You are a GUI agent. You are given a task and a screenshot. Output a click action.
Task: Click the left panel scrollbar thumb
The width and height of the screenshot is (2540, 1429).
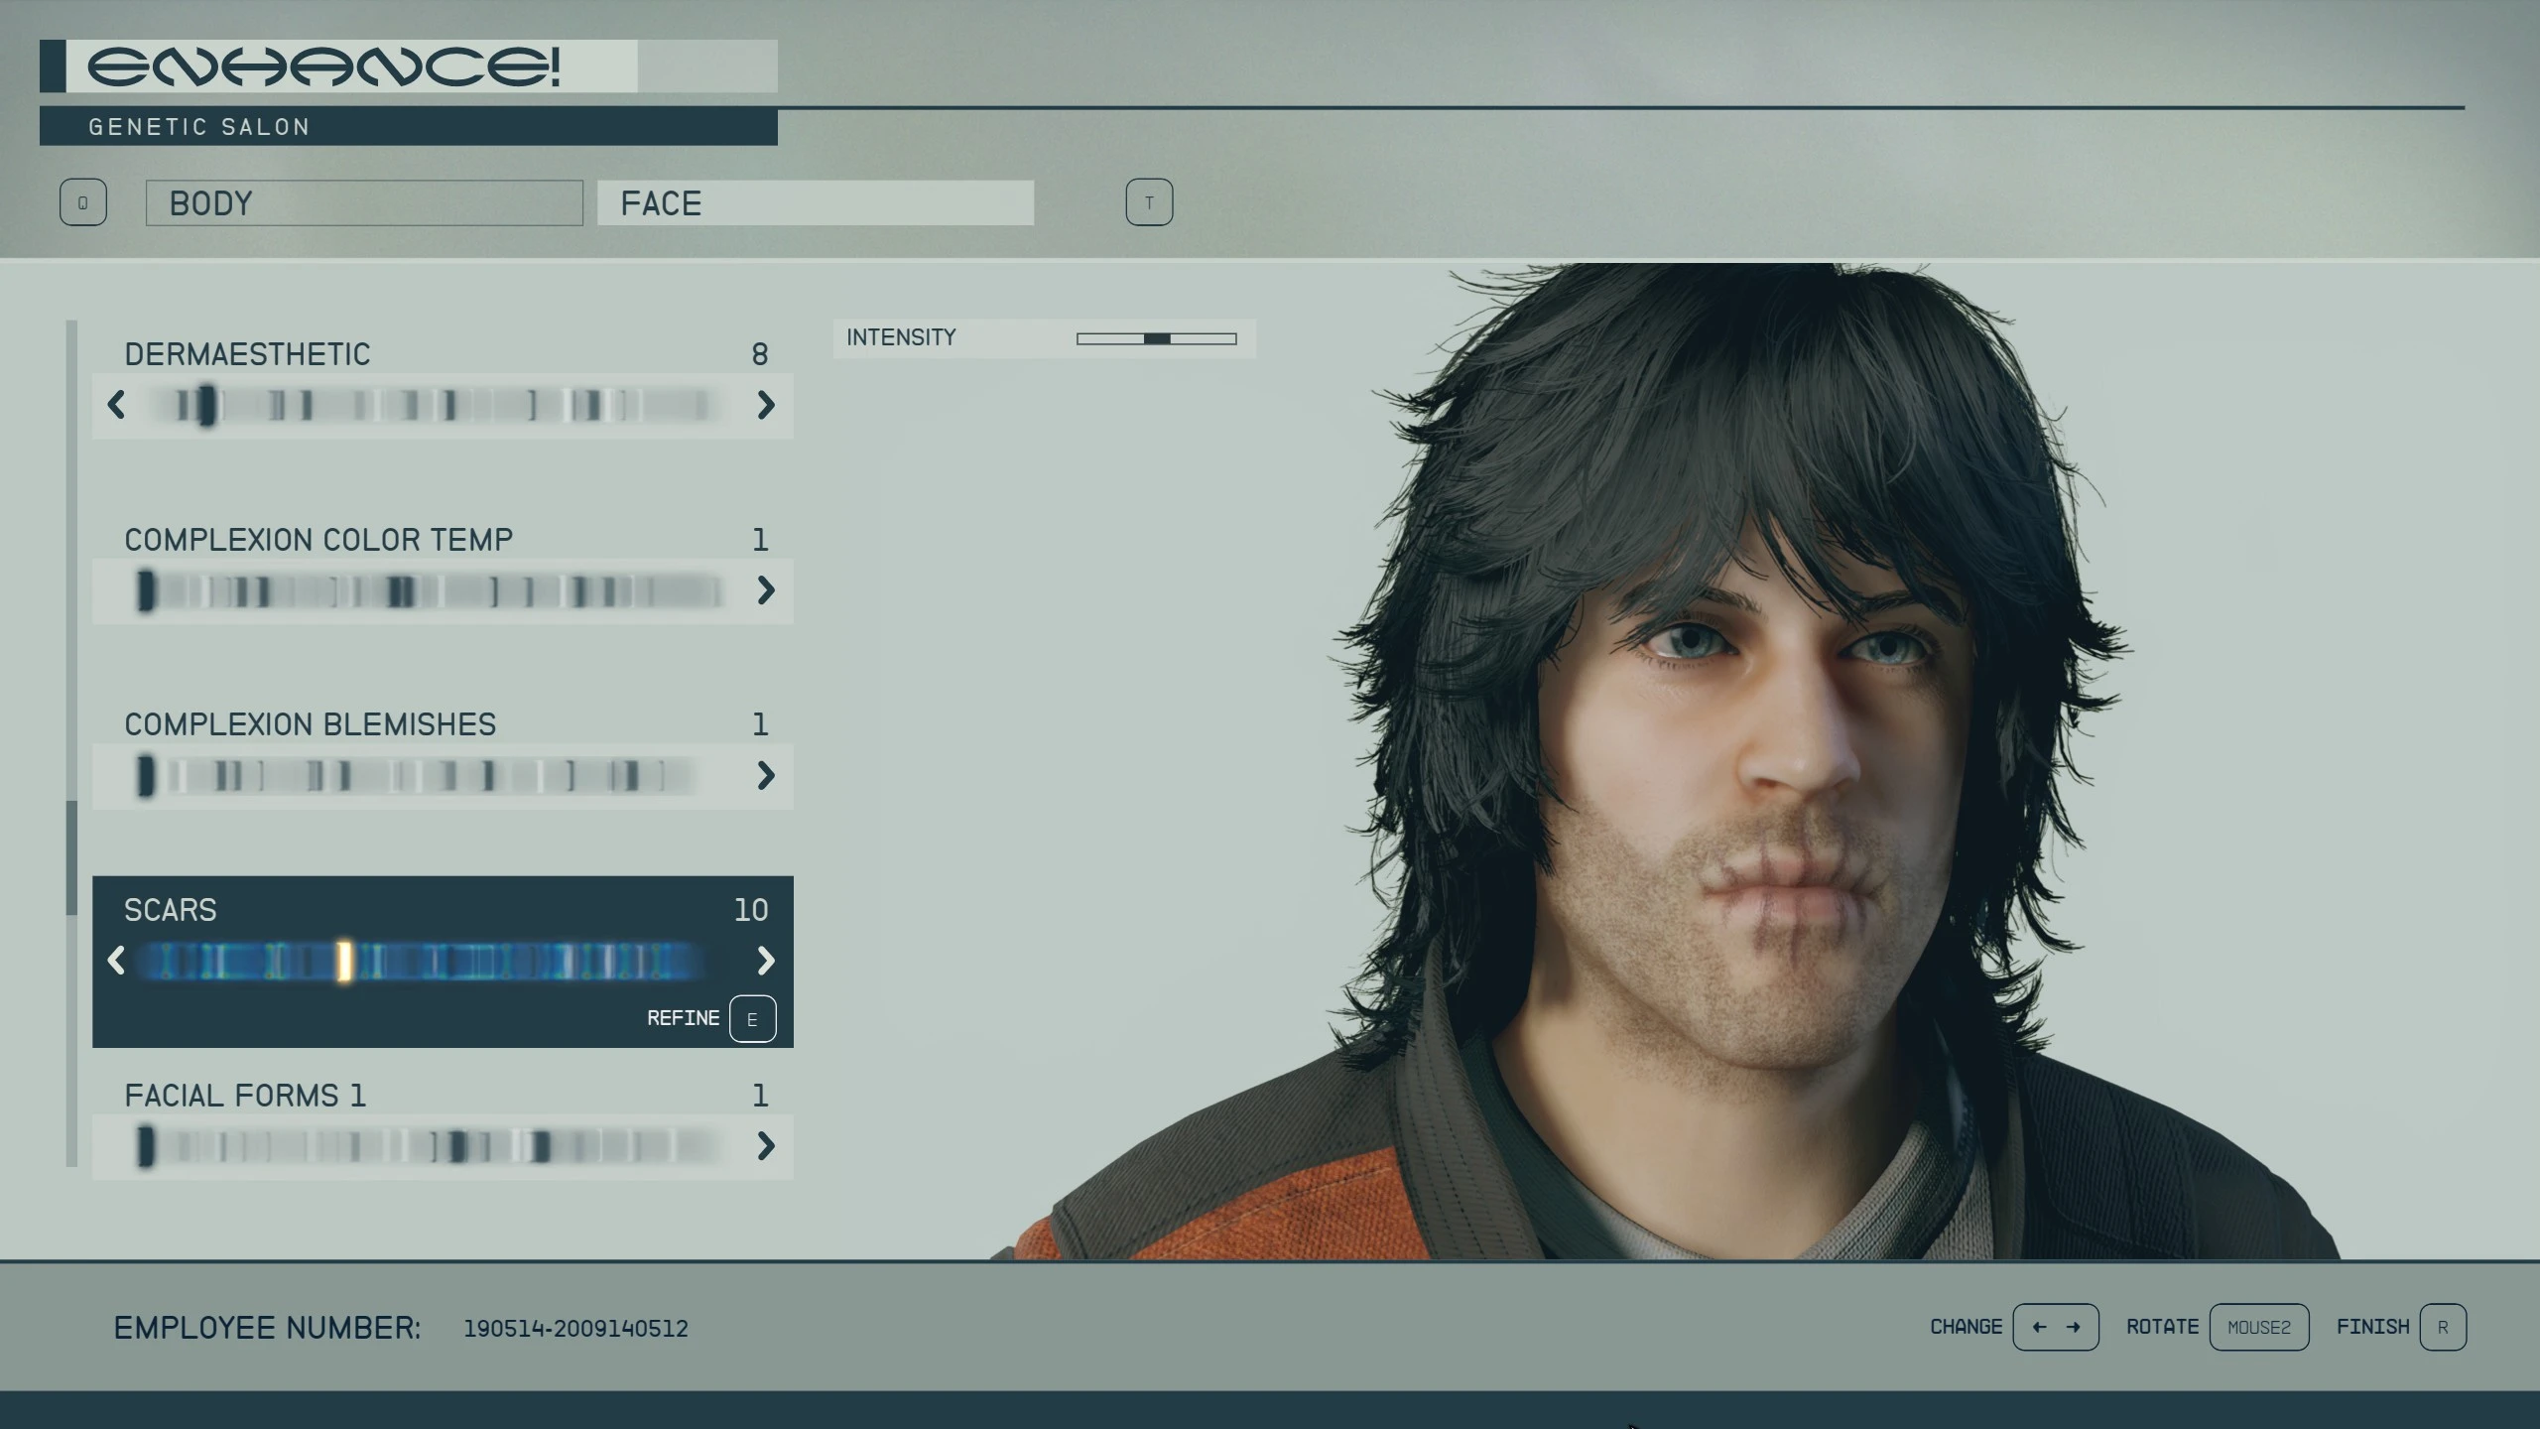(x=71, y=856)
